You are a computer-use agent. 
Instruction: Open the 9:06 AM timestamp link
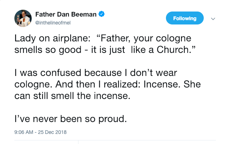(24, 132)
